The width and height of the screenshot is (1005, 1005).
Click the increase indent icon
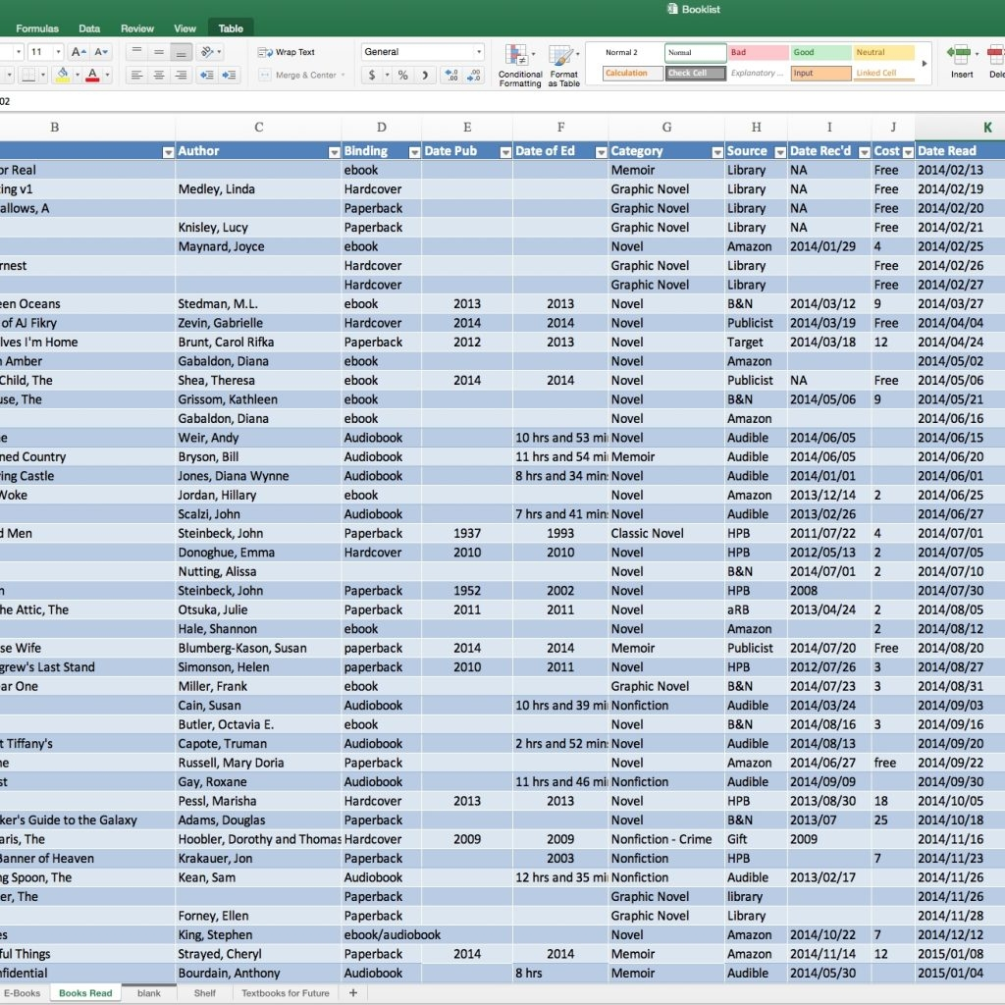pos(230,75)
